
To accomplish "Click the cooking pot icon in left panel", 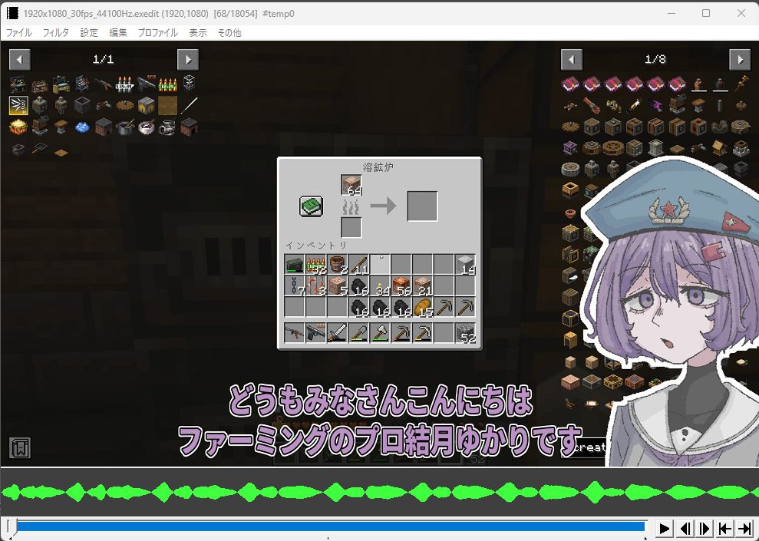I will click(124, 127).
